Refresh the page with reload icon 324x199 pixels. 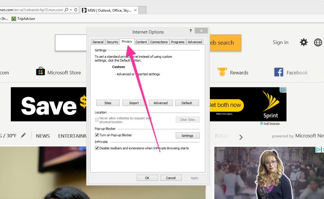76,10
